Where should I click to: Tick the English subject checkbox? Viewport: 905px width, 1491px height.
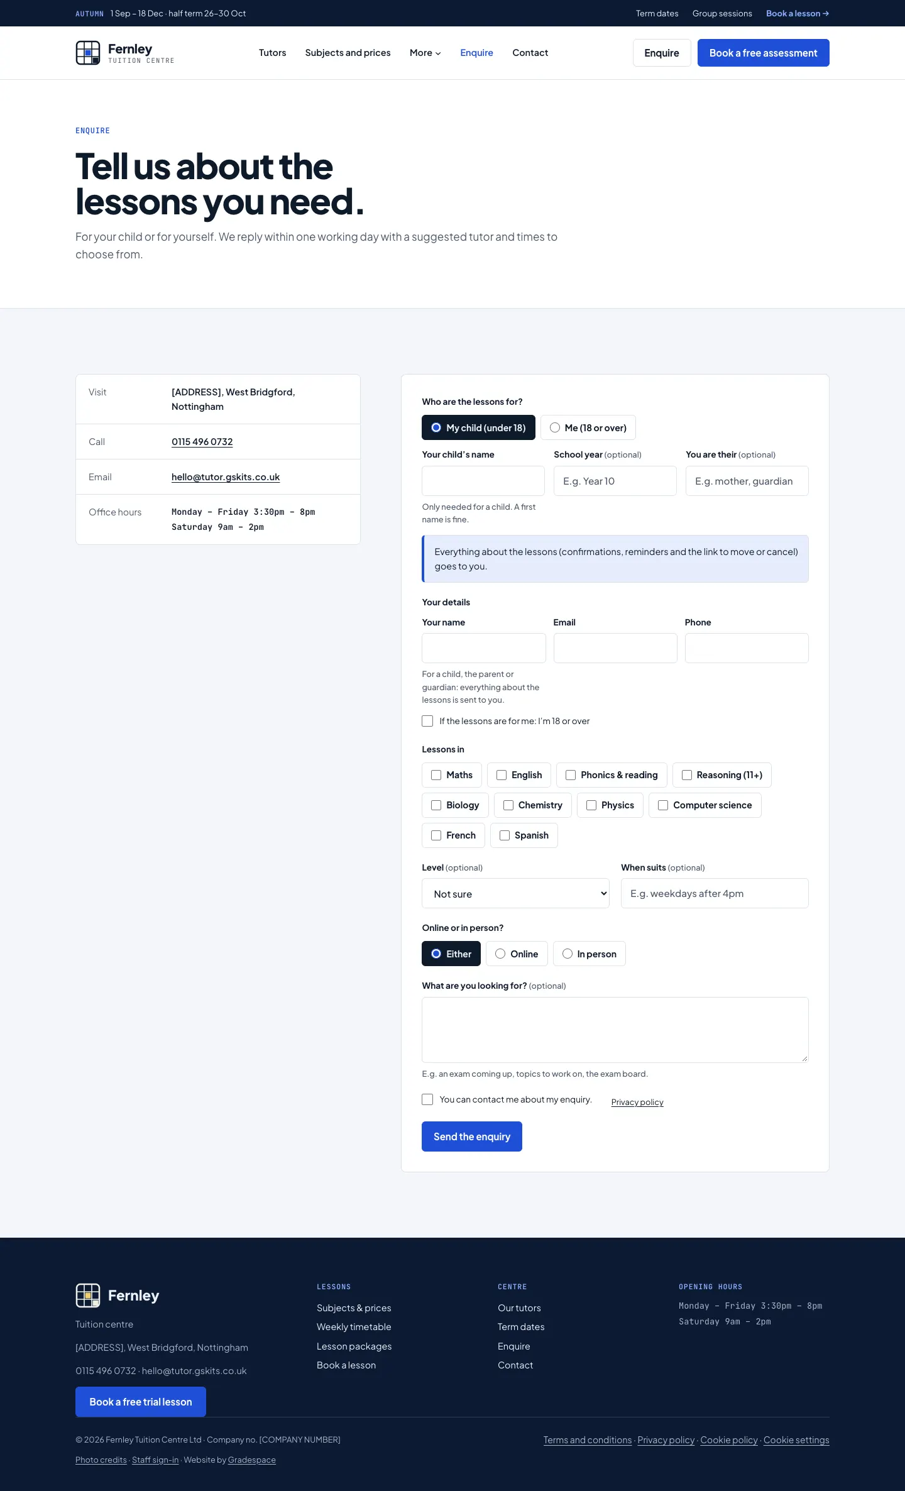pos(502,775)
